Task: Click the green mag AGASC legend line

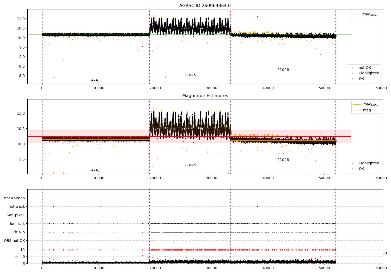Action: [356, 14]
